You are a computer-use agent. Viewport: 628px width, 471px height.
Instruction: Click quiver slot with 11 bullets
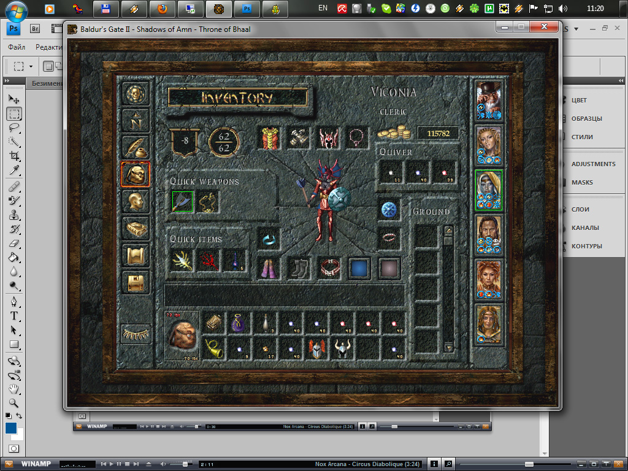391,172
